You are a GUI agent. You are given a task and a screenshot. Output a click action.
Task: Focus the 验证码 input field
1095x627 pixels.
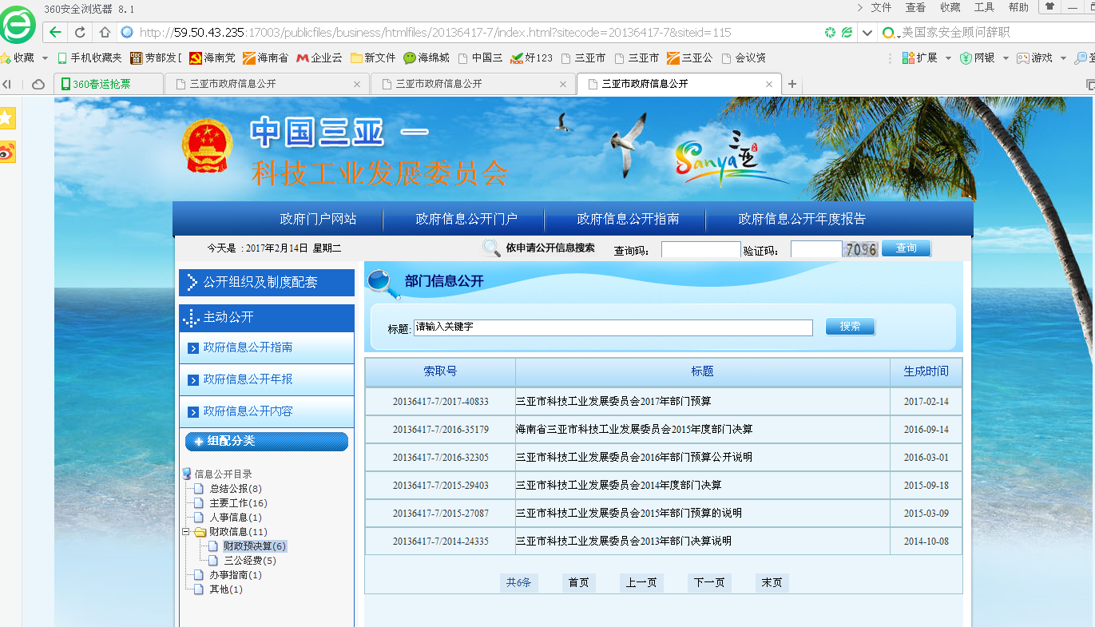pyautogui.click(x=816, y=250)
